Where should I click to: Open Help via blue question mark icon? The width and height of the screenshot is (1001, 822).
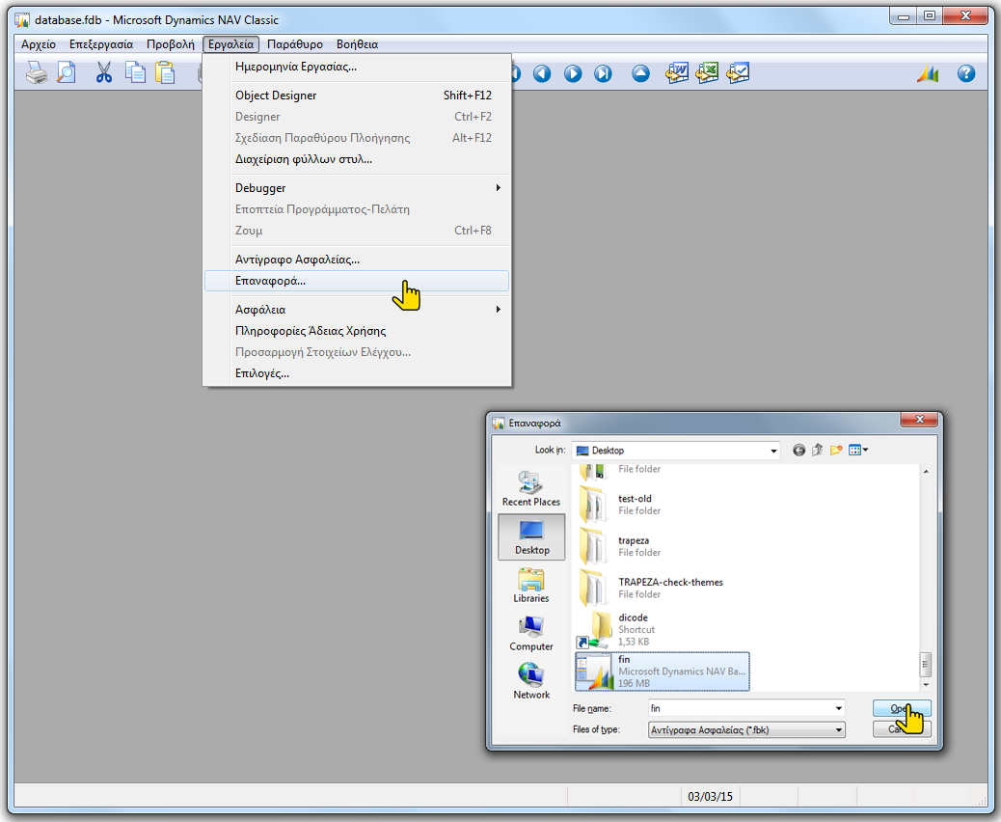point(966,73)
